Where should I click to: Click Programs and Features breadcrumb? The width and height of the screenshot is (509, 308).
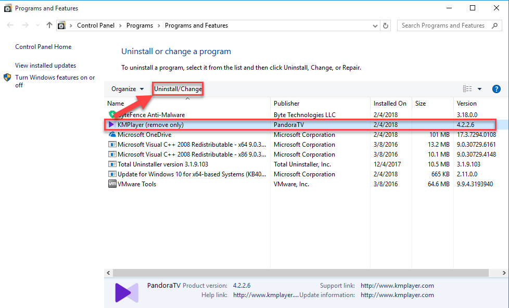(x=196, y=25)
